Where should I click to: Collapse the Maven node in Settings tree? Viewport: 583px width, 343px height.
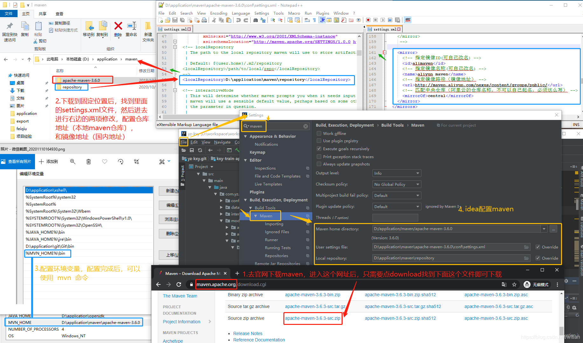(256, 216)
